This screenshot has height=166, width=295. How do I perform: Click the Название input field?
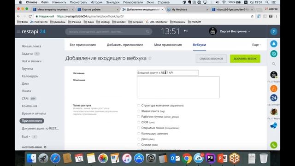168,73
